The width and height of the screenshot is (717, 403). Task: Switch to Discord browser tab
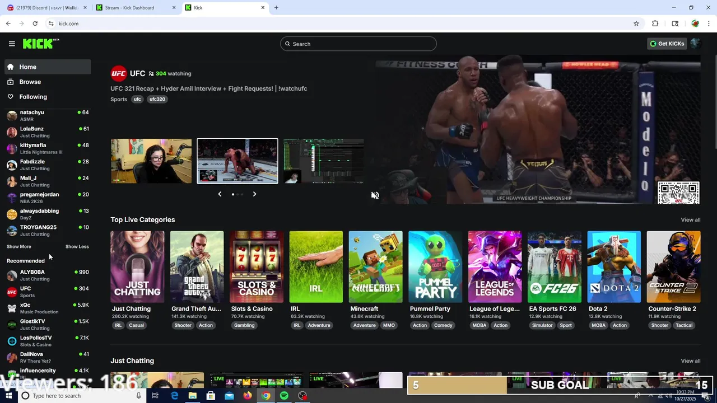point(48,8)
